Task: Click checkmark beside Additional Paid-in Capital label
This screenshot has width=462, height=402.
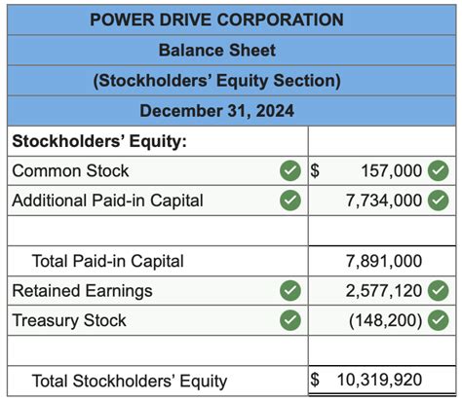Action: pyautogui.click(x=290, y=201)
